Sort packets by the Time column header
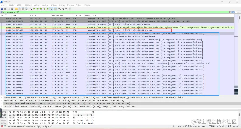The image size is (241, 129). coord(20,15)
